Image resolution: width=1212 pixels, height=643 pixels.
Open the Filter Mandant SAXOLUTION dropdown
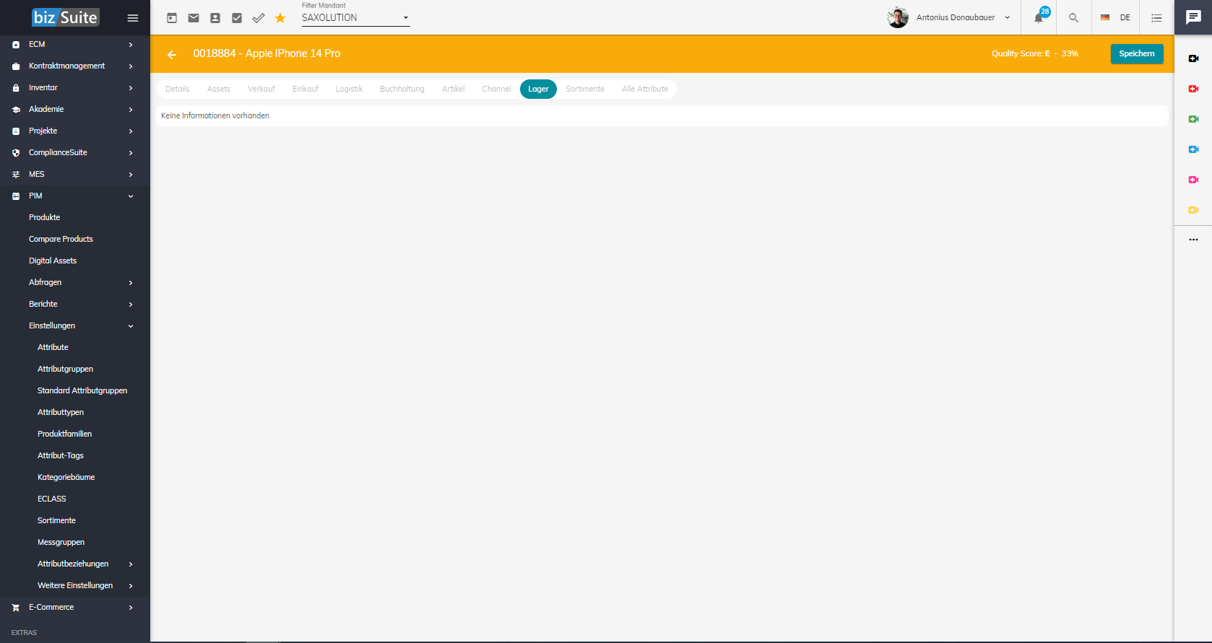point(355,17)
